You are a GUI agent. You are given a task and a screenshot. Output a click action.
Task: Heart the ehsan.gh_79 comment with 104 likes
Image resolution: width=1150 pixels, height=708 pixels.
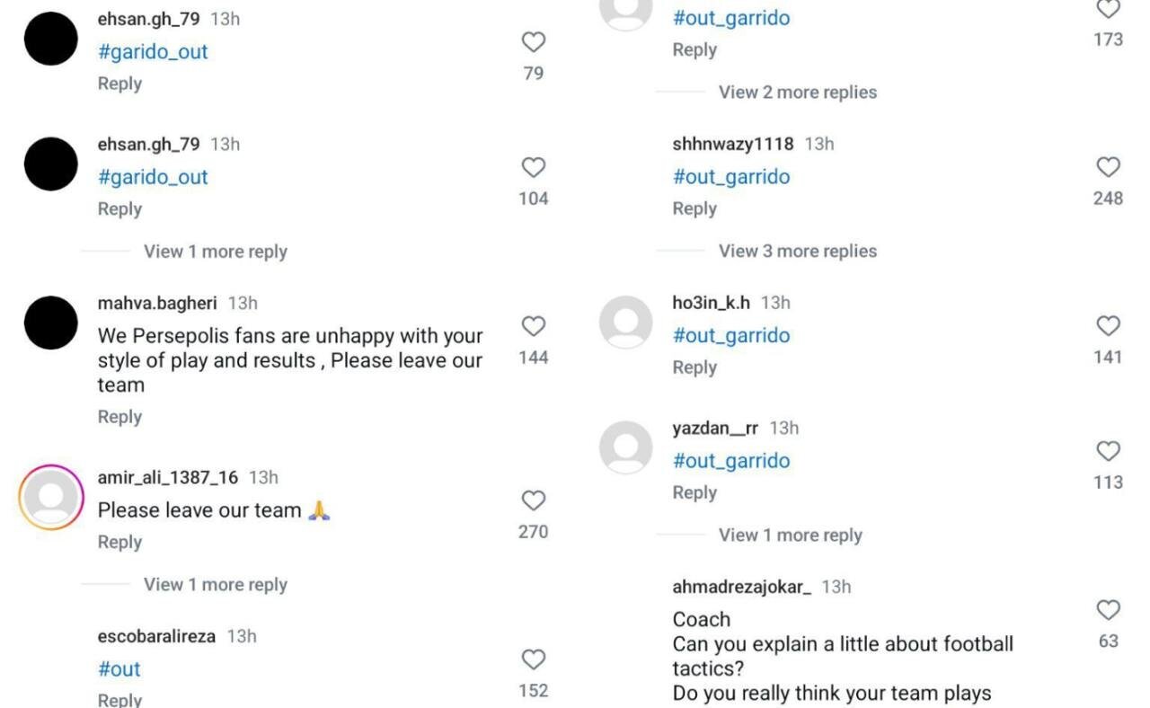pos(534,167)
